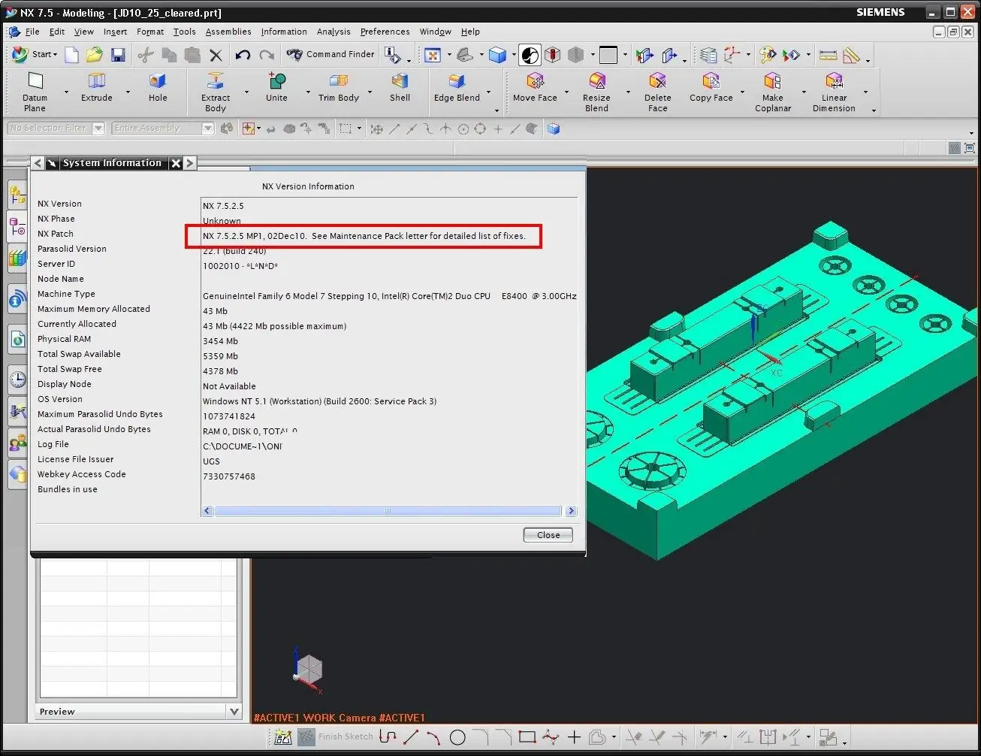
Task: Click the background color swatch in toolbar
Action: pyautogui.click(x=608, y=55)
